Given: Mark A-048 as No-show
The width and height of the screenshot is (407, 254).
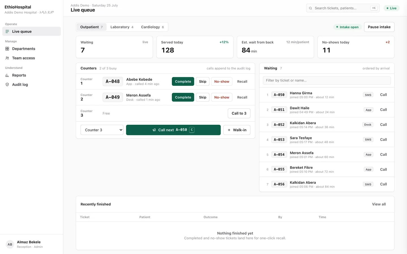Looking at the screenshot, I should point(222,82).
